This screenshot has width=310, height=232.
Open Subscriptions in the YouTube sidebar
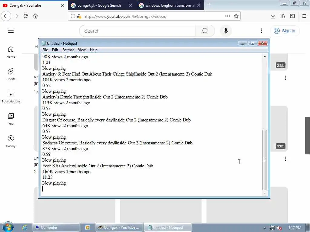click(x=11, y=97)
